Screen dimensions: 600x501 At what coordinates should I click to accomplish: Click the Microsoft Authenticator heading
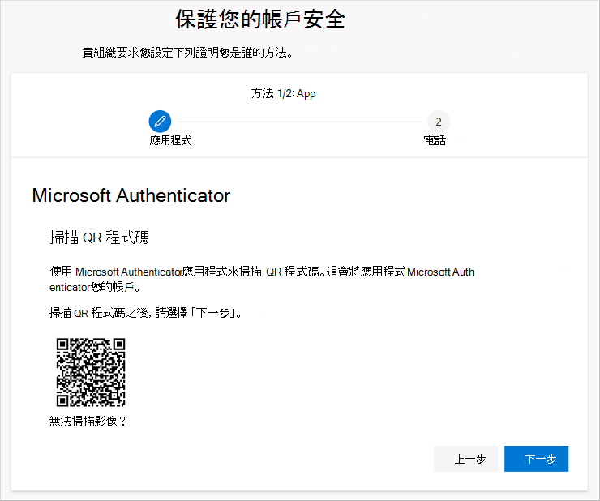click(131, 195)
